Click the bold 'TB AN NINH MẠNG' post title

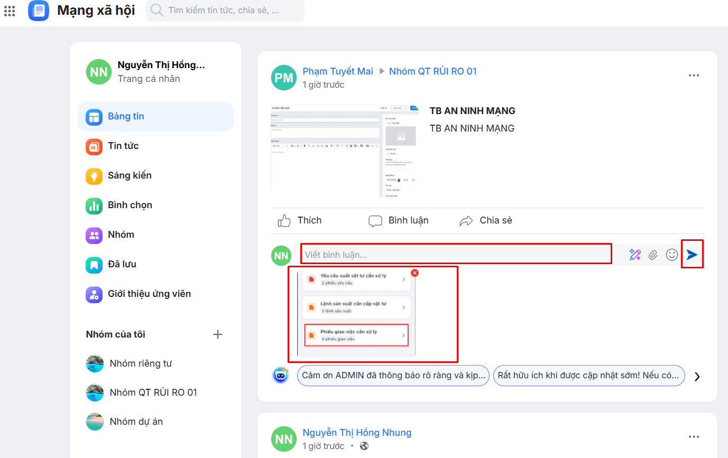[x=472, y=111]
